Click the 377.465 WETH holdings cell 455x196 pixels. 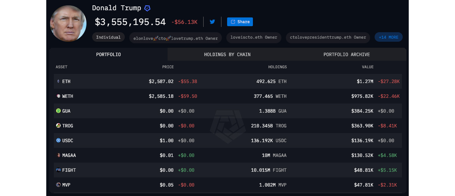[270, 96]
